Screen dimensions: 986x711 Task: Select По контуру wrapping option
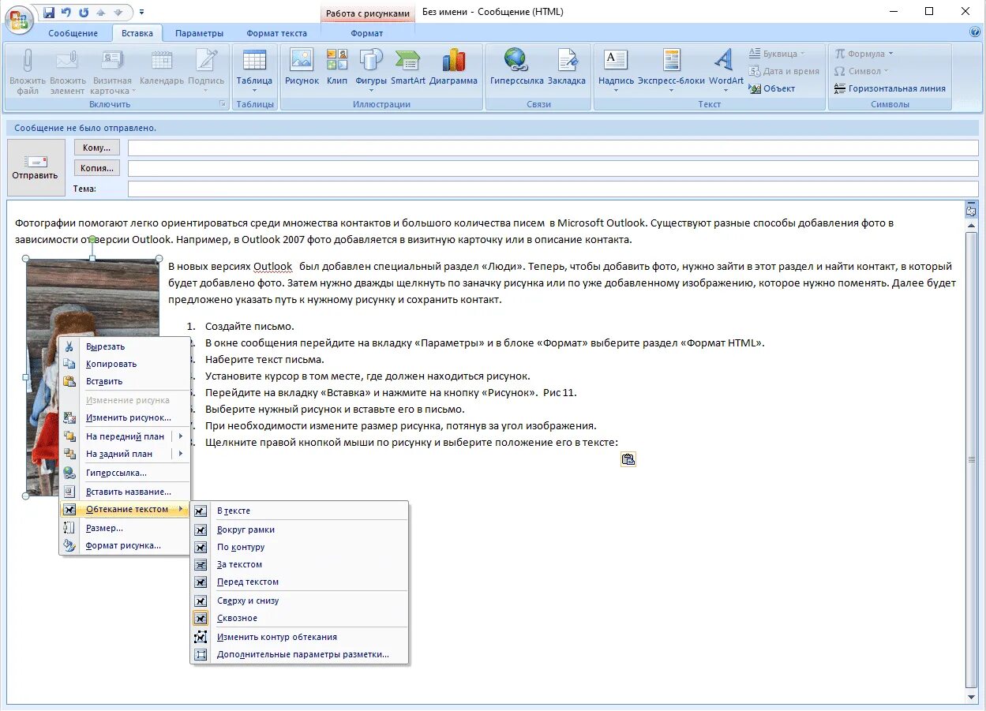coord(300,547)
